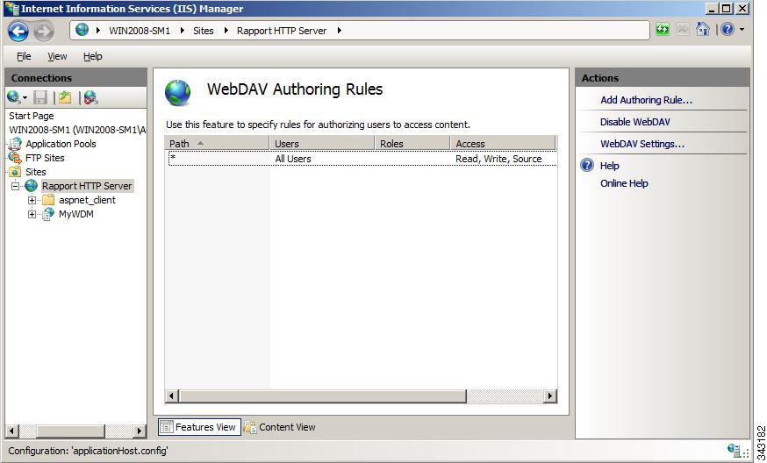
Task: Click rules list scroll-left arrow
Action: point(172,395)
